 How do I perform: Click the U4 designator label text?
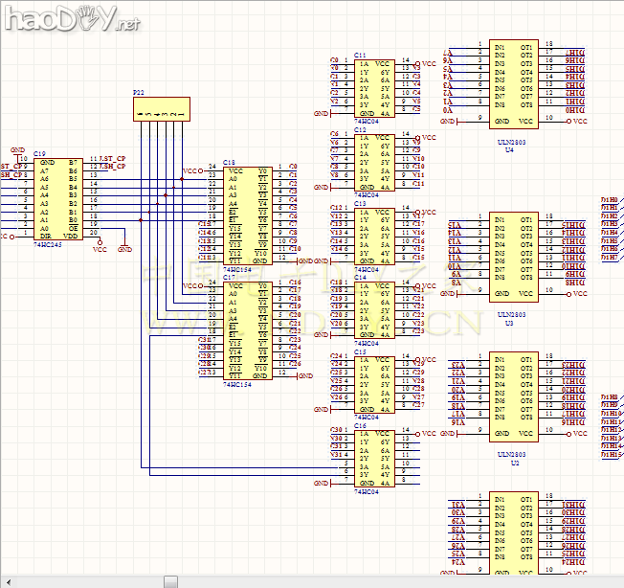(x=509, y=150)
